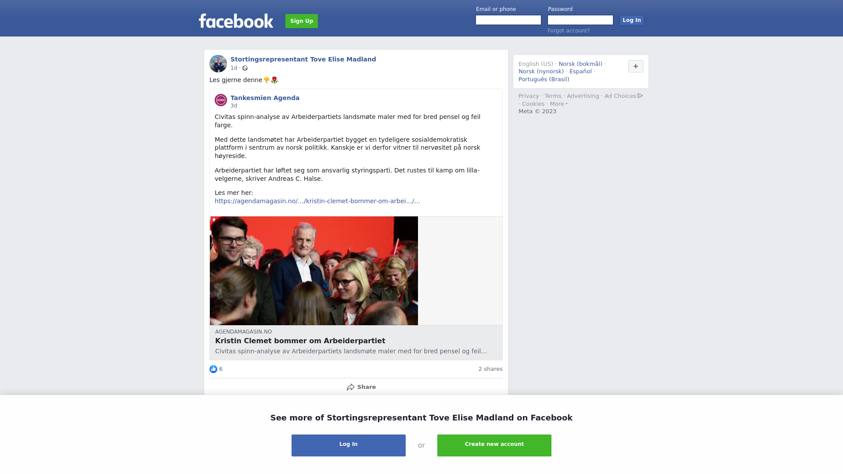843x474 pixels.
Task: Click the Tankesmien Agenda avatar icon
Action: point(221,100)
